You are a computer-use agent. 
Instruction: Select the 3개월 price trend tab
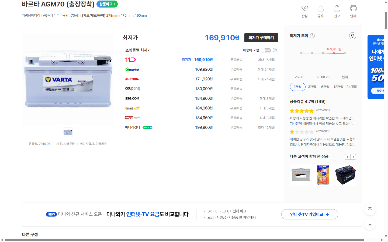[x=312, y=87]
